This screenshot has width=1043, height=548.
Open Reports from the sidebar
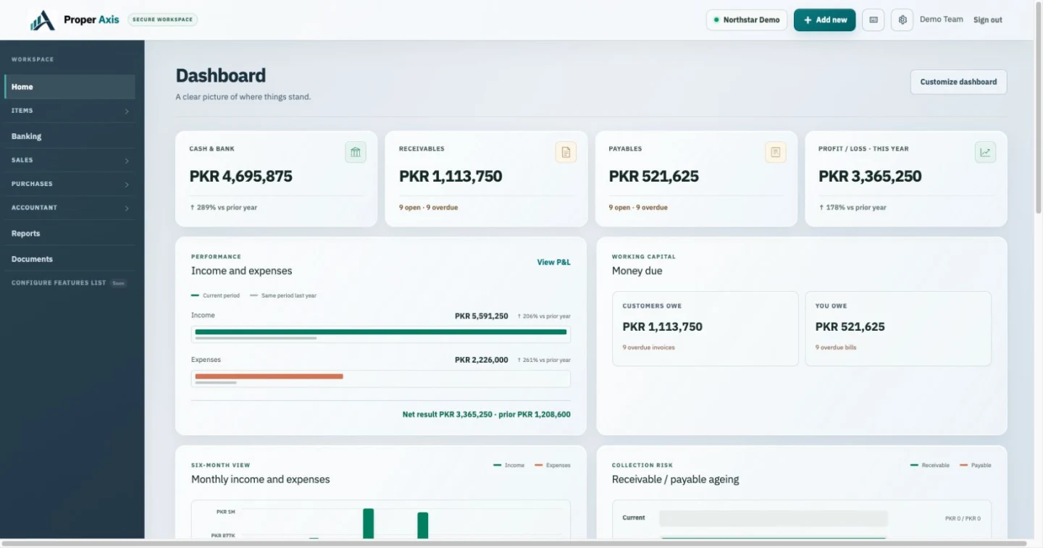pos(70,233)
